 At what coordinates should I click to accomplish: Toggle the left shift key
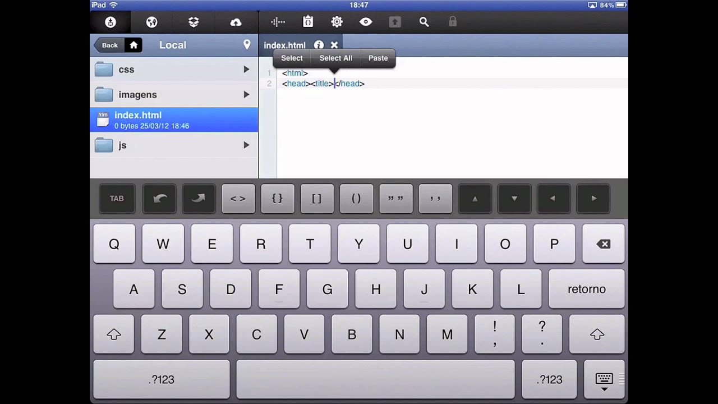pyautogui.click(x=114, y=334)
